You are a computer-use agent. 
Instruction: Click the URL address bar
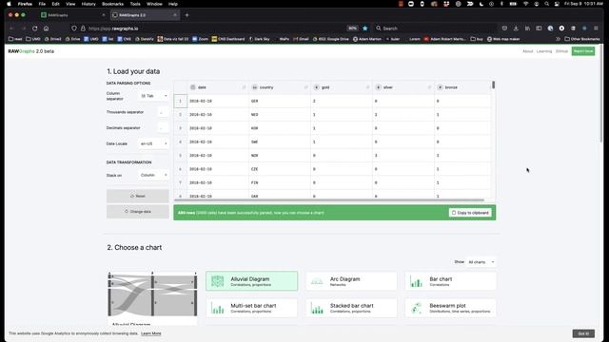tap(218, 28)
